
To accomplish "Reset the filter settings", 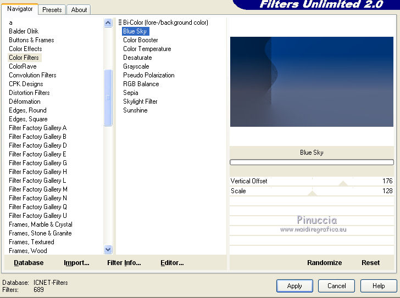I will [x=371, y=262].
